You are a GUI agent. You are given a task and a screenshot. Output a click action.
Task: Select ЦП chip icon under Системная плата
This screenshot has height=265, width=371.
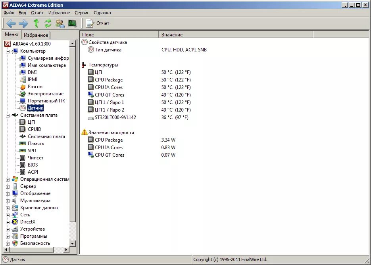click(23, 122)
